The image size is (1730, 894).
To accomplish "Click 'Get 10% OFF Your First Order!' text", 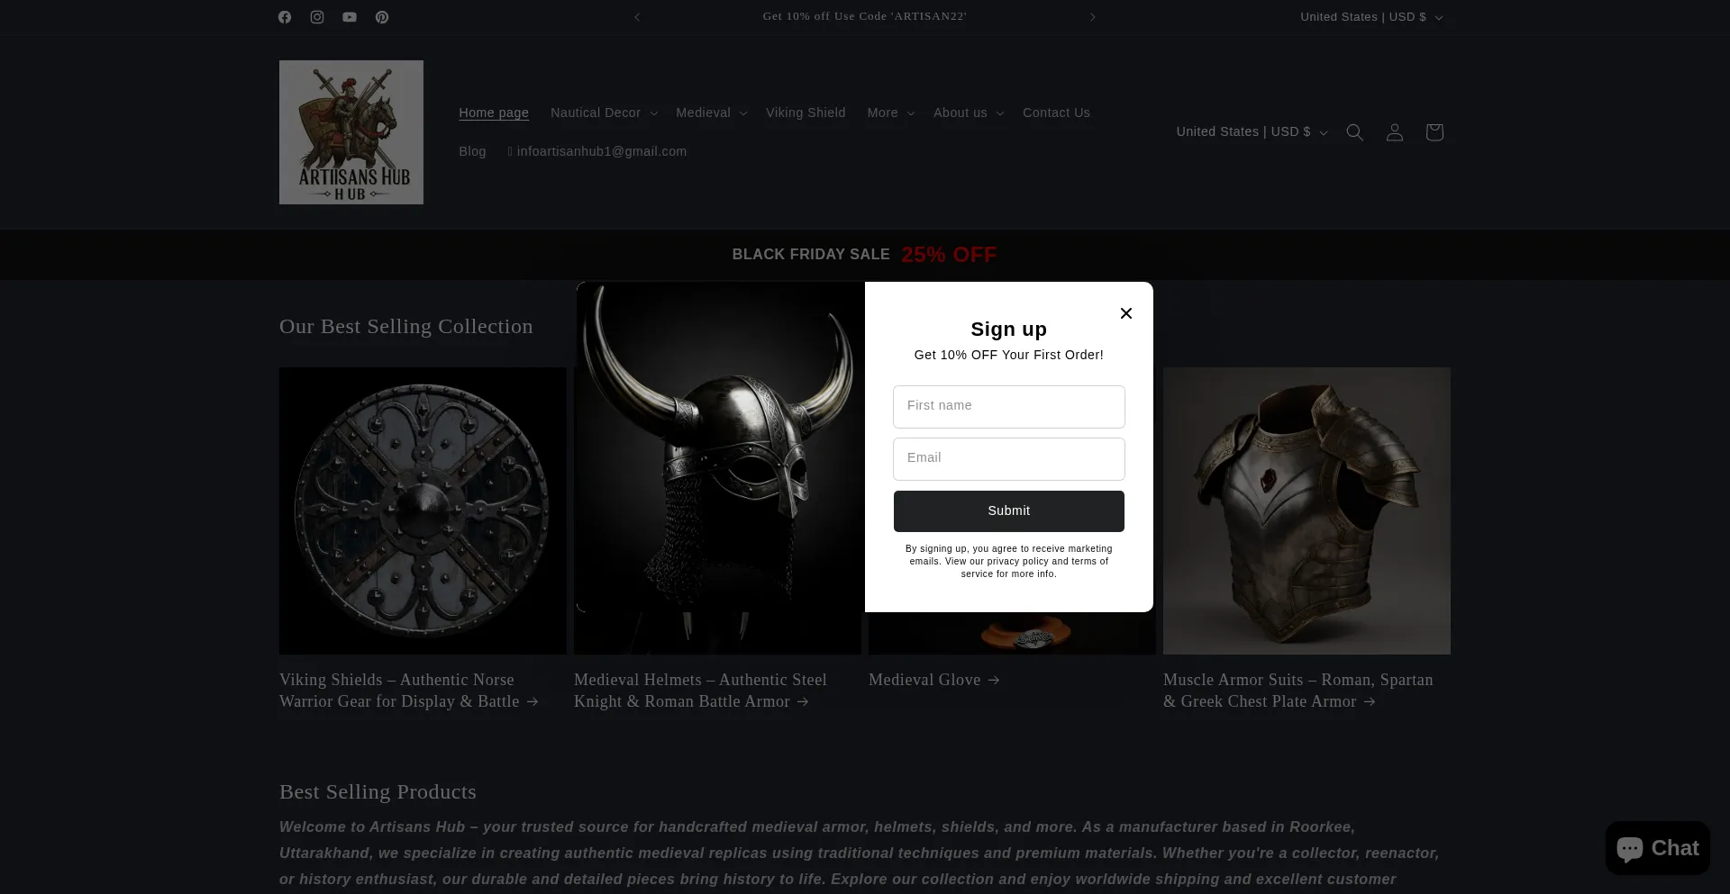I will click(1009, 355).
